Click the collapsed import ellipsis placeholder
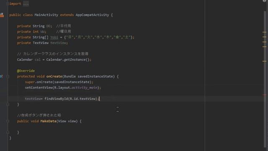The image size is (268, 151). click(x=26, y=4)
